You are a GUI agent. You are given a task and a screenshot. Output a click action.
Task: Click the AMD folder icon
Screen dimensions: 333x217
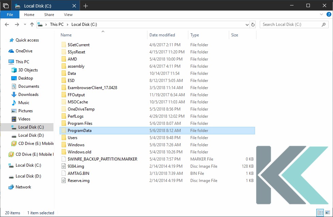coord(63,59)
